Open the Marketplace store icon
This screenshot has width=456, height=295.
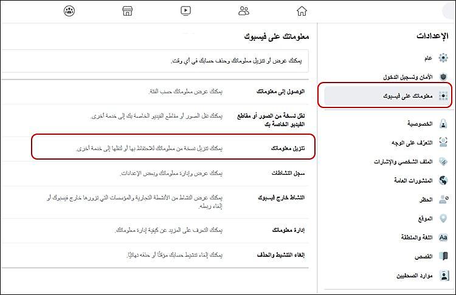(128, 11)
